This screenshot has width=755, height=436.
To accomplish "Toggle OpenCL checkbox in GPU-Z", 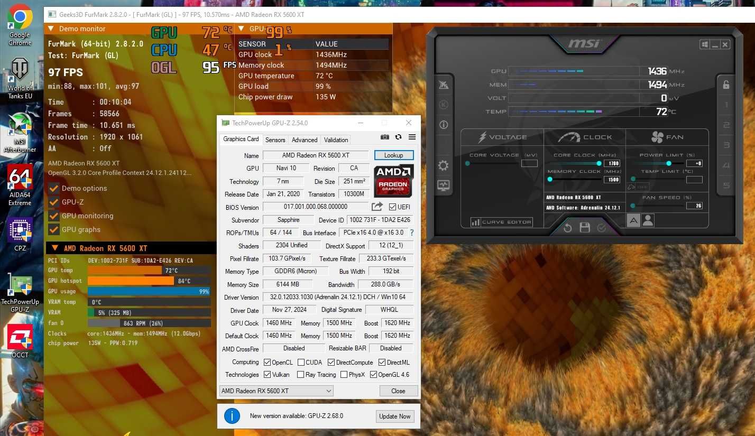I will 267,363.
